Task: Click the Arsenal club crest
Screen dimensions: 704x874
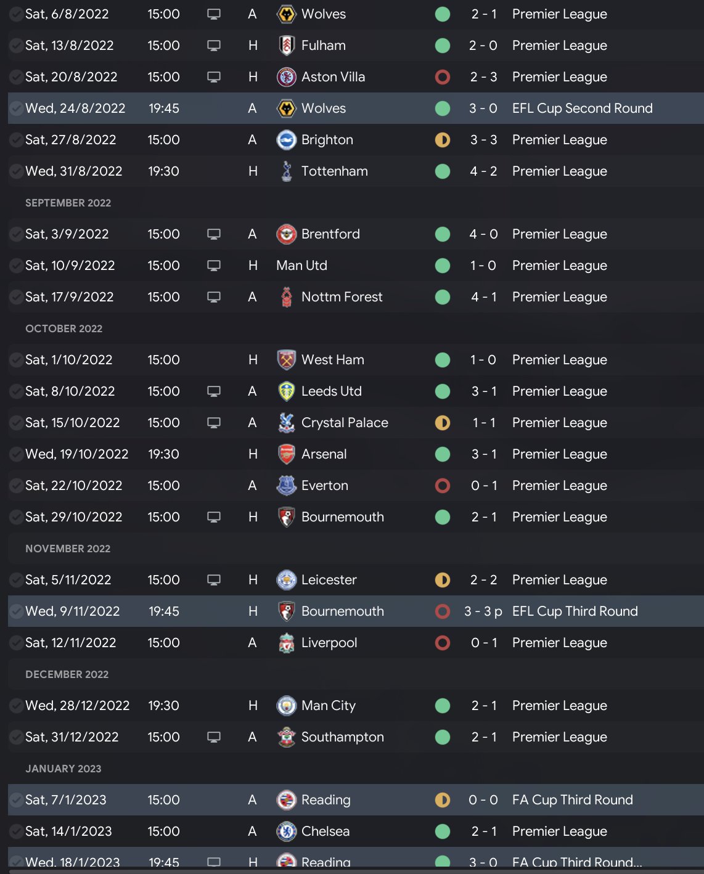Action: pyautogui.click(x=286, y=454)
